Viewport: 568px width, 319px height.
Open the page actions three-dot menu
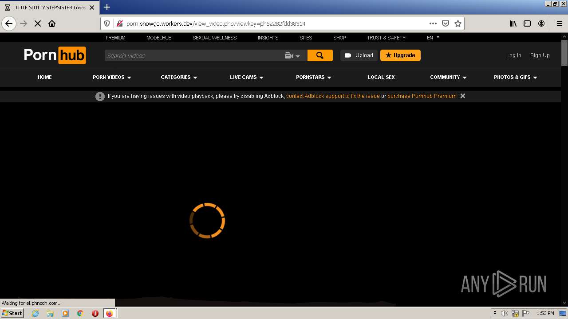coord(433,23)
